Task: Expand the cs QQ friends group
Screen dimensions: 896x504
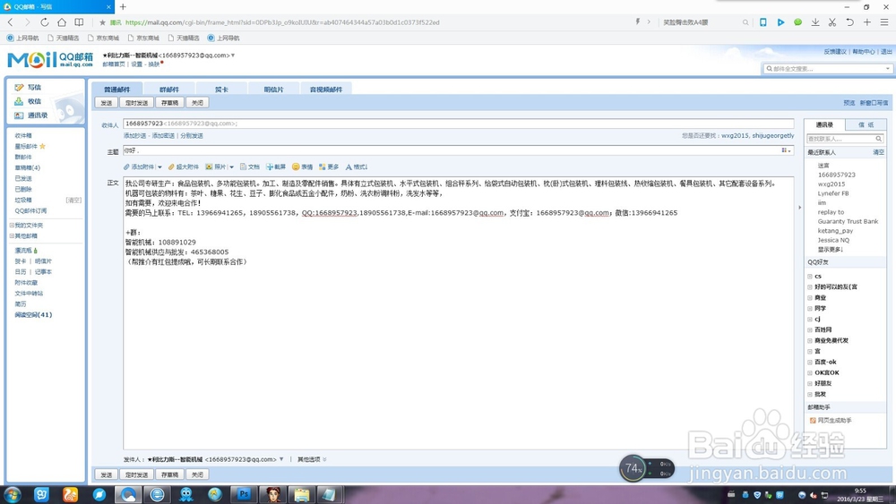Action: pos(810,277)
